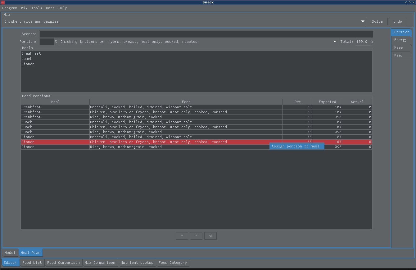Switch to the Portion side tab
The height and width of the screenshot is (270, 416).
point(402,32)
